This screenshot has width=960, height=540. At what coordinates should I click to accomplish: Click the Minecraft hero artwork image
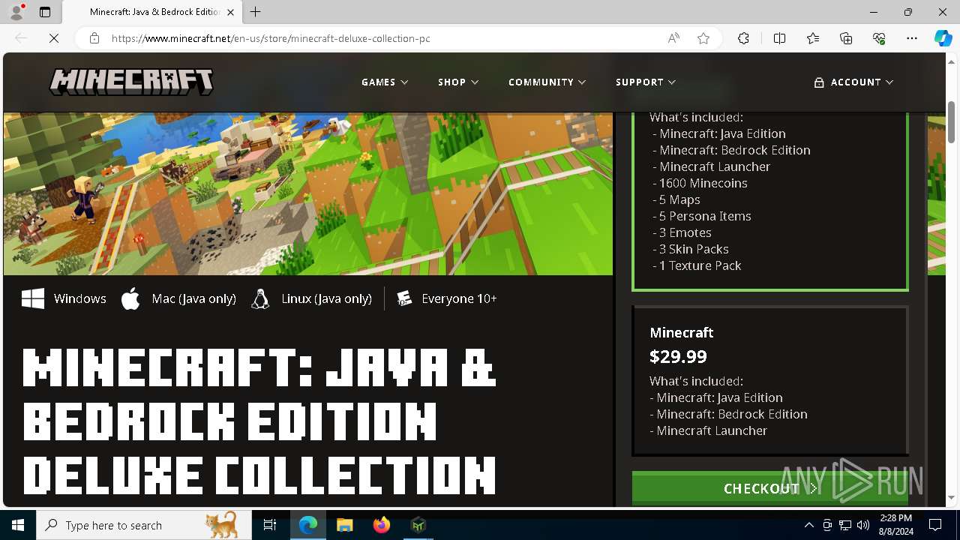pyautogui.click(x=308, y=193)
